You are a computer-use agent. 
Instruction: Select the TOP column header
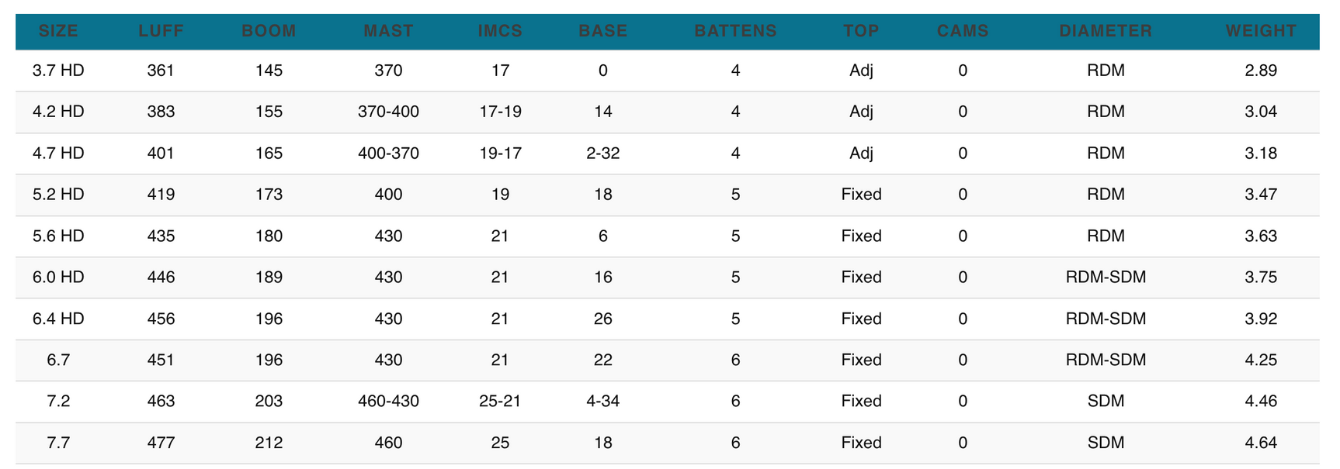tap(861, 31)
